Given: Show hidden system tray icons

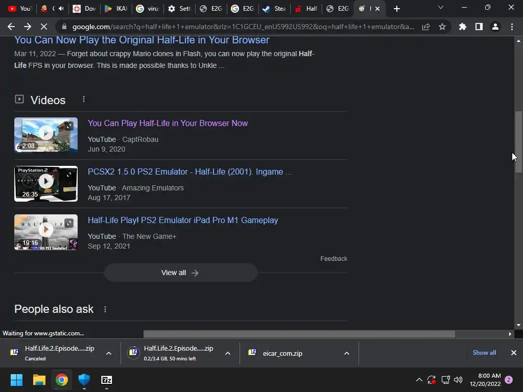Looking at the screenshot, I should point(419,380).
